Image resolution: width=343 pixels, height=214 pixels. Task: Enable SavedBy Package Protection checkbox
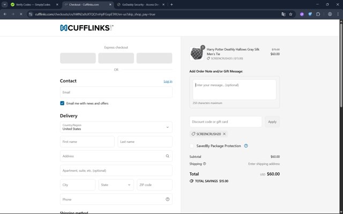(192, 146)
